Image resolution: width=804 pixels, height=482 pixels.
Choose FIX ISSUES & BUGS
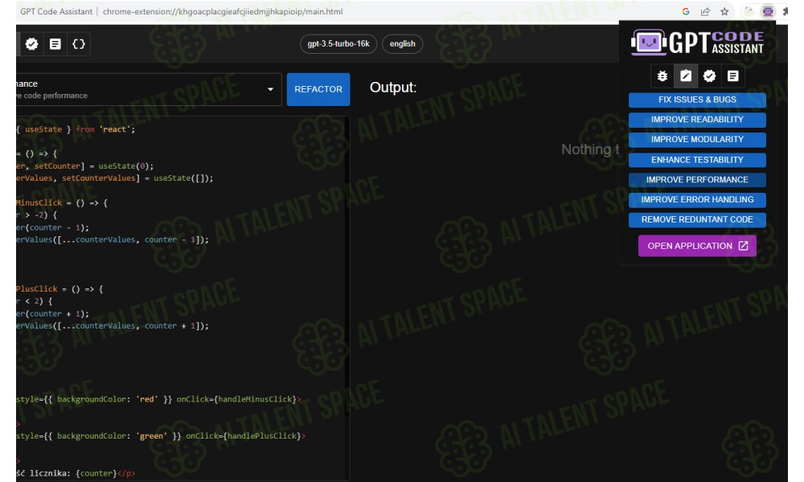[697, 100]
